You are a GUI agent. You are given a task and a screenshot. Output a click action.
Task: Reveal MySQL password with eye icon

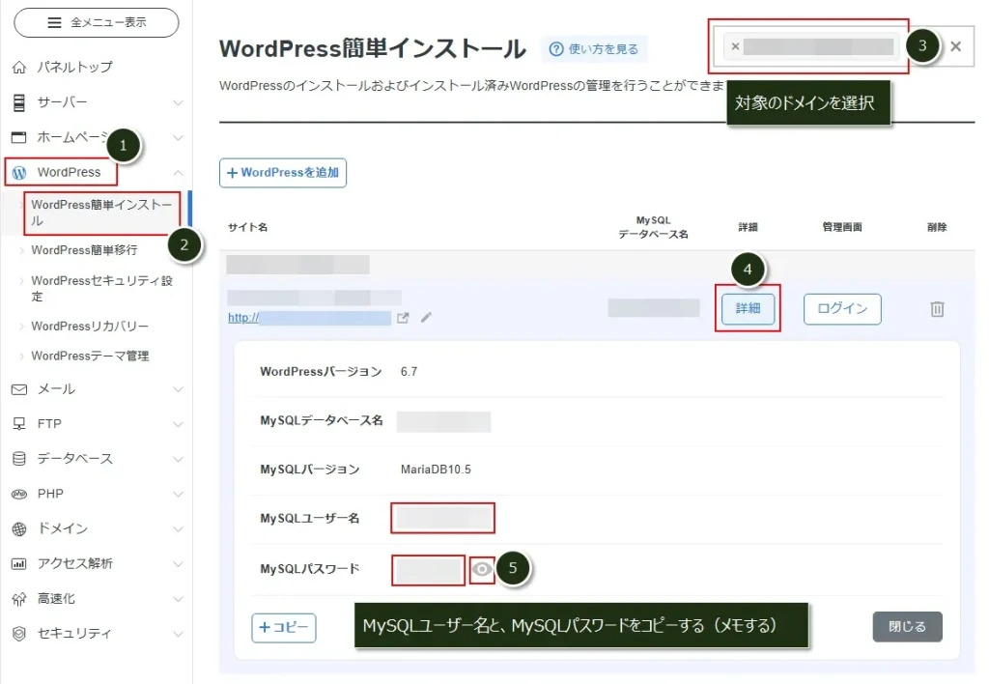point(483,569)
